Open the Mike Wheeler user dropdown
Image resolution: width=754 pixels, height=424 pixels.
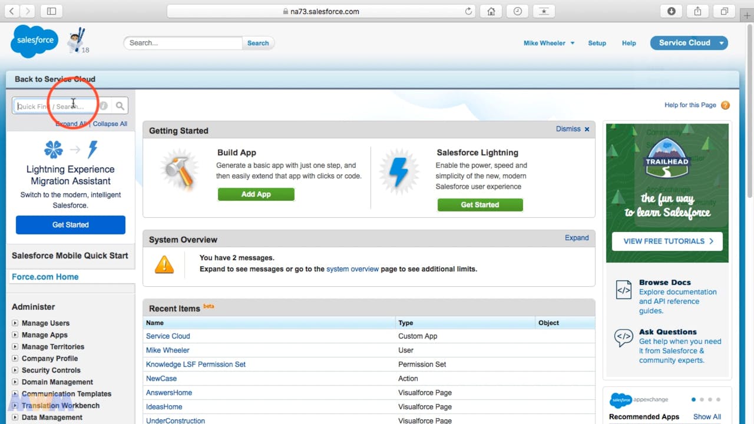click(548, 43)
